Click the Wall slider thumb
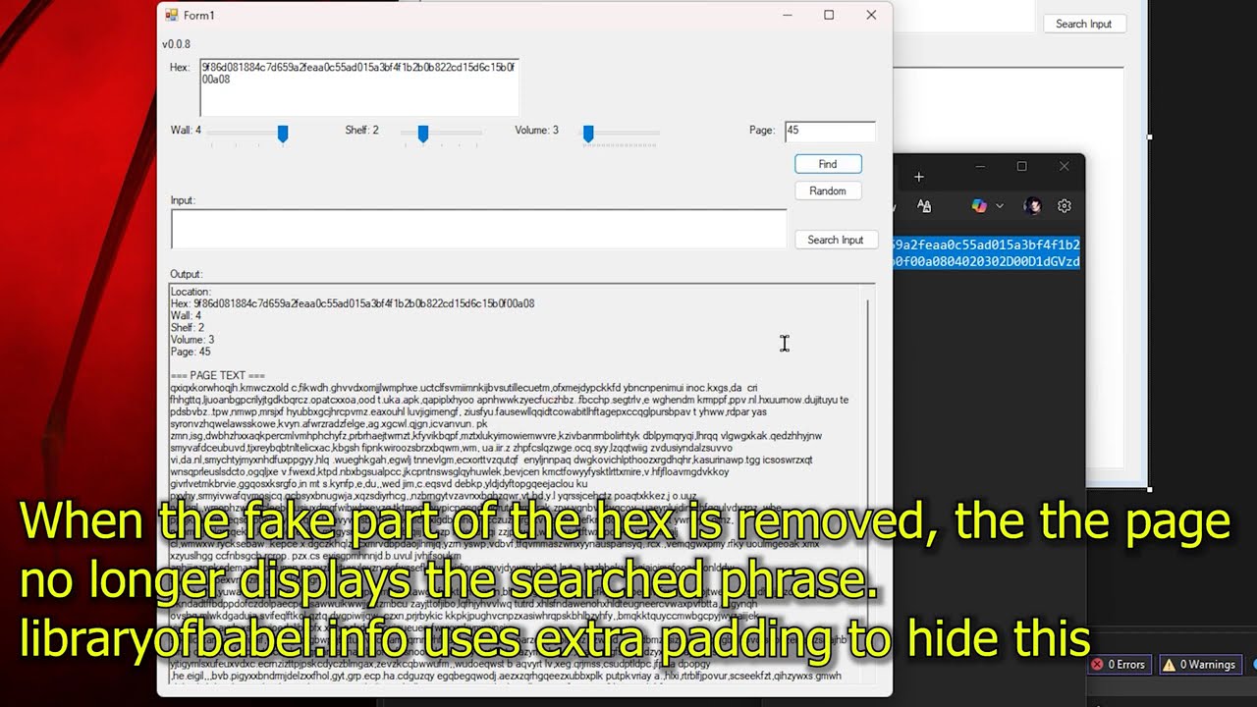The width and height of the screenshot is (1257, 707). (283, 134)
